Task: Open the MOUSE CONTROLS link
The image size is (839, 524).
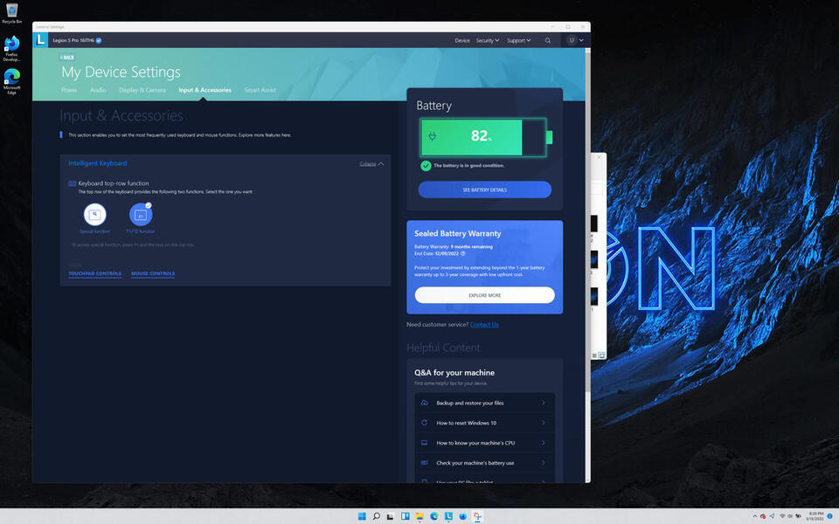Action: pos(153,273)
